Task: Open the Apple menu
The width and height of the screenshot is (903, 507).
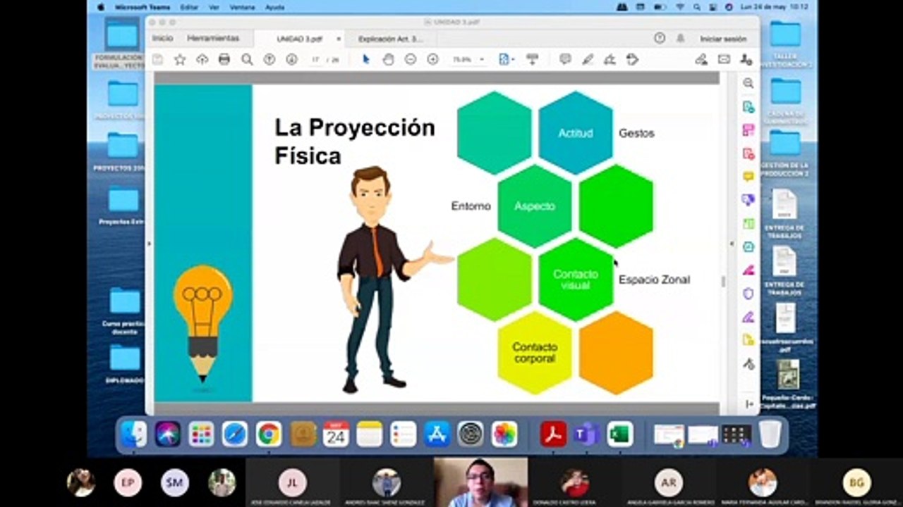Action: click(x=101, y=7)
